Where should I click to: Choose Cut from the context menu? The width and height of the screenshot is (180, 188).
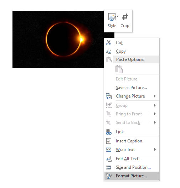(x=132, y=43)
